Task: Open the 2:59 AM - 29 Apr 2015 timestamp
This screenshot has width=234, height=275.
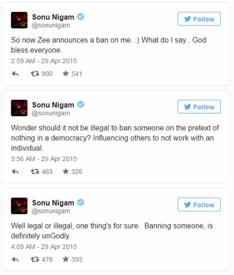Action: tap(44, 61)
